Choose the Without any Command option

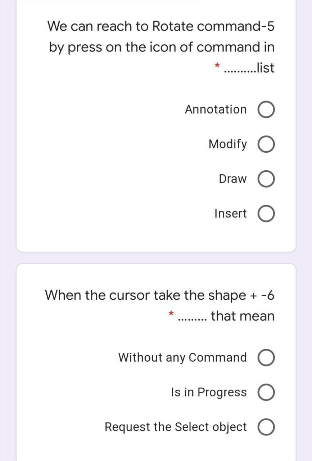266,357
